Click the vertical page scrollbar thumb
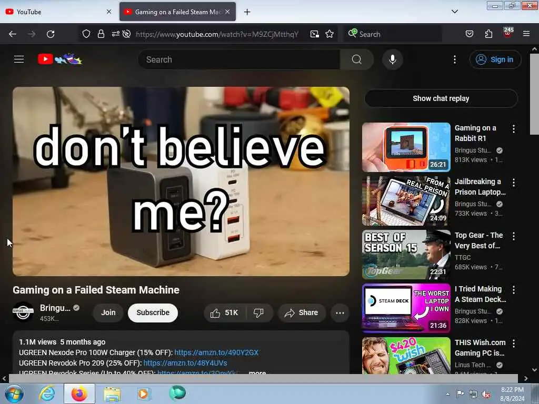Image resolution: width=539 pixels, height=404 pixels. point(535,94)
